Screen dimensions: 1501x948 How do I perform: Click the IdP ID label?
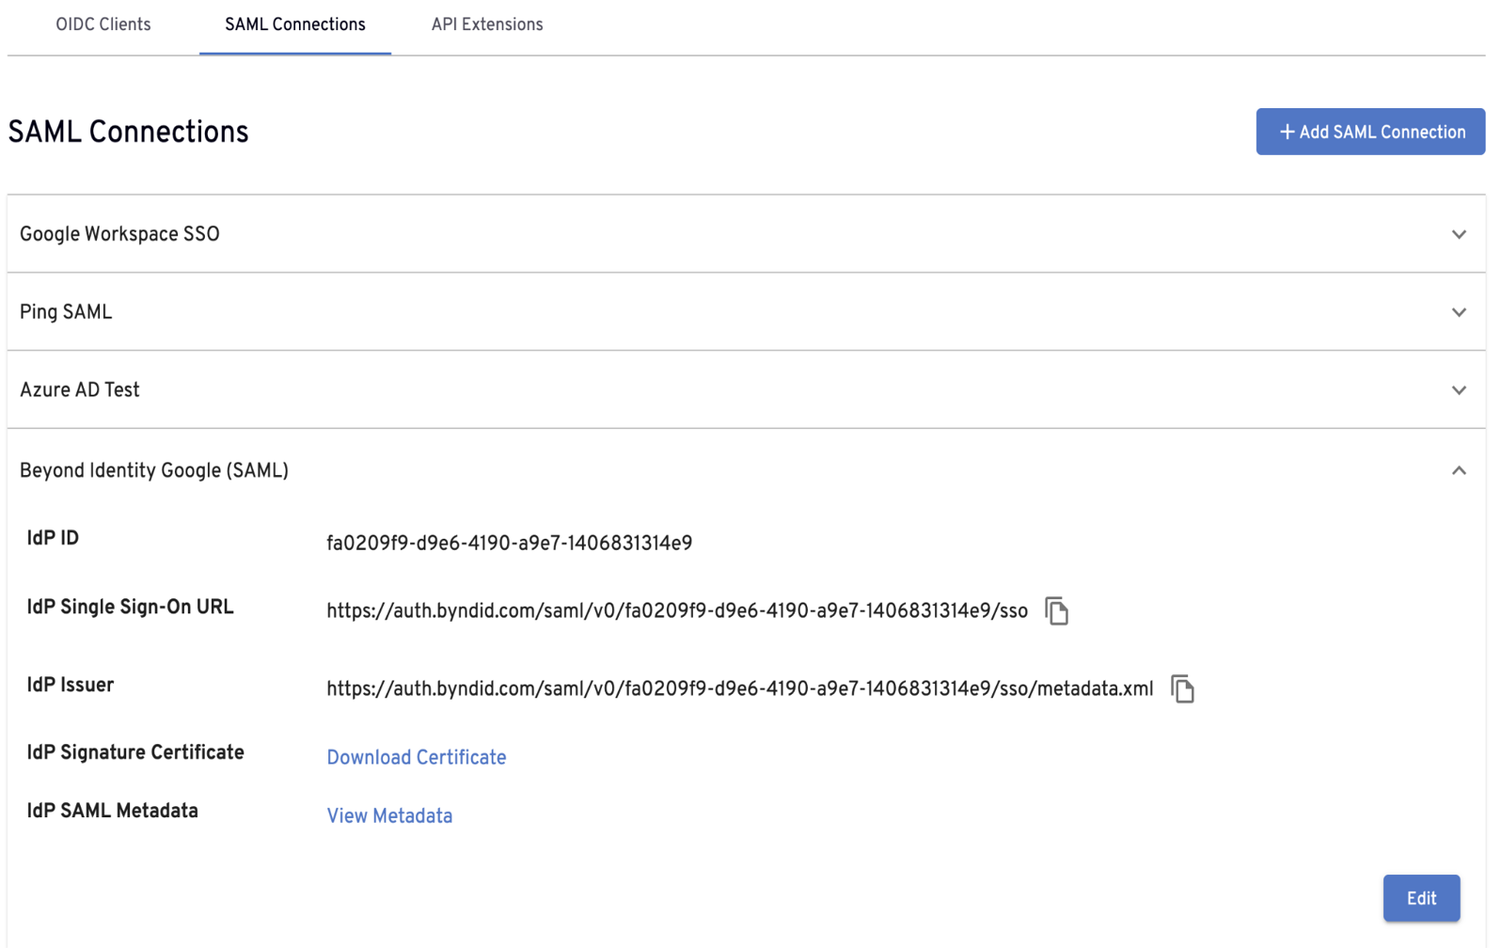pos(53,538)
